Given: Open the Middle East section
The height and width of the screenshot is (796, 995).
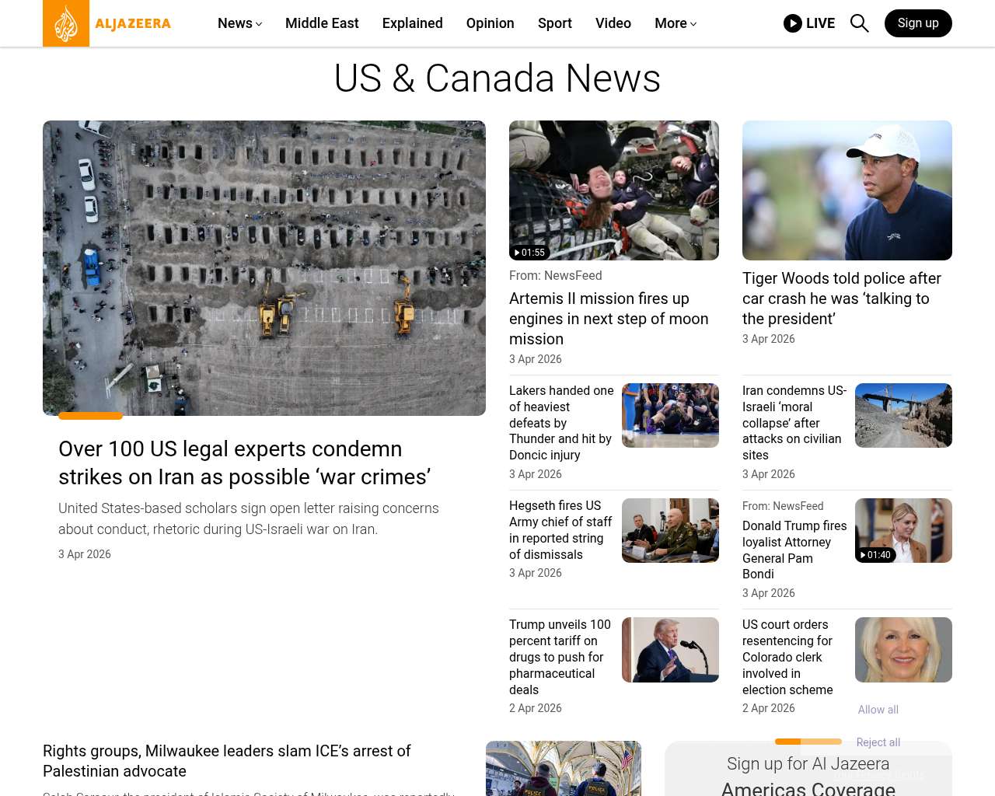Looking at the screenshot, I should click(322, 23).
